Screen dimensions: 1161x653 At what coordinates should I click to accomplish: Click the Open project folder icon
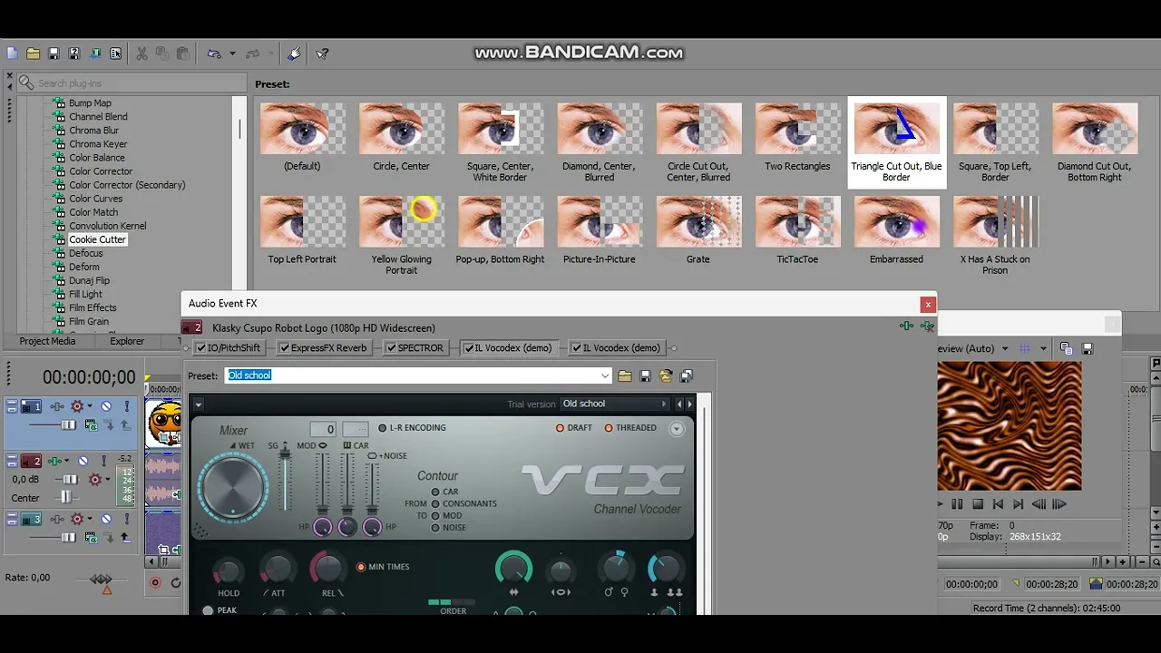point(33,54)
